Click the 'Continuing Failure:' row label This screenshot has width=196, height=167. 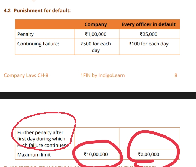pyautogui.click(x=38, y=44)
